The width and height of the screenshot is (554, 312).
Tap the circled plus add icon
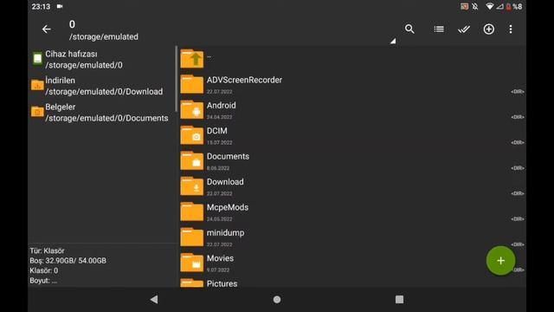488,29
